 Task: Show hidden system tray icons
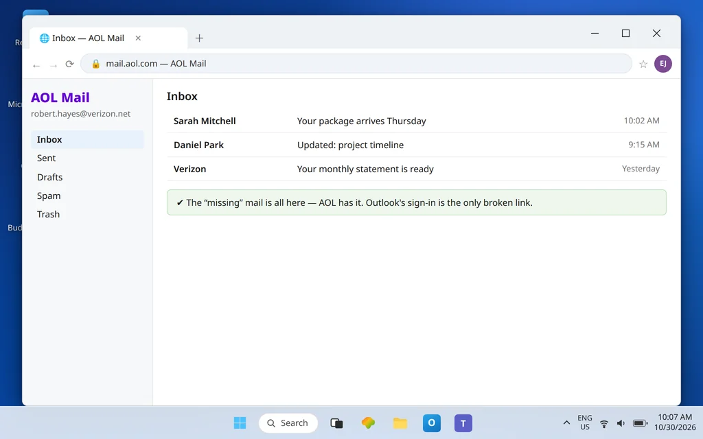click(x=566, y=423)
